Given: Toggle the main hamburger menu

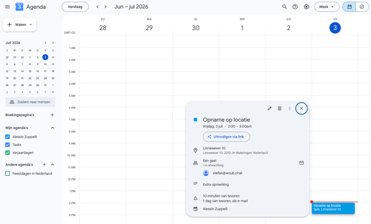Looking at the screenshot, I should click(8, 7).
